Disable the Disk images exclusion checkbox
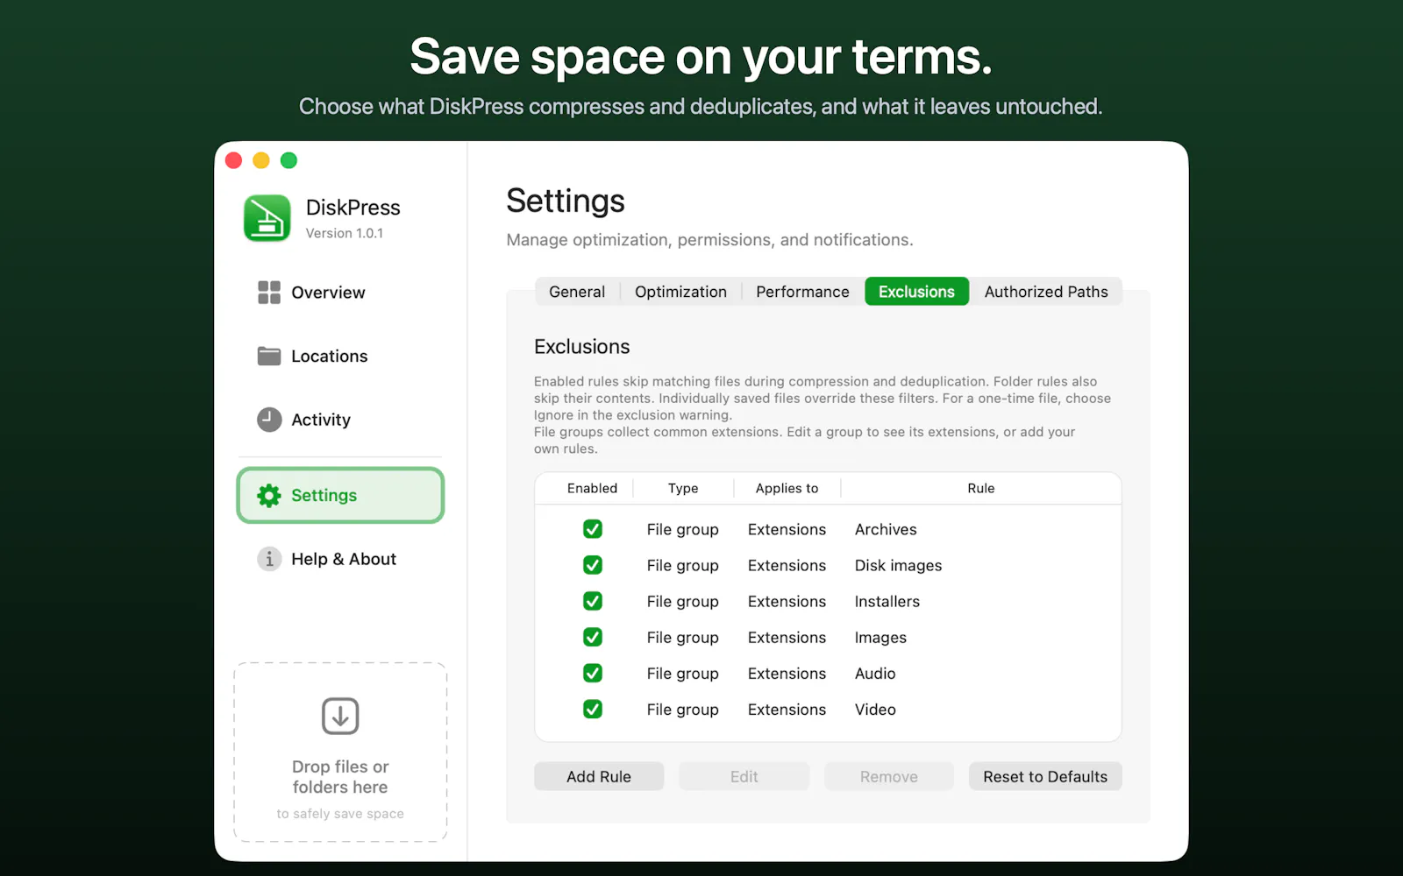The width and height of the screenshot is (1403, 876). [x=593, y=565]
